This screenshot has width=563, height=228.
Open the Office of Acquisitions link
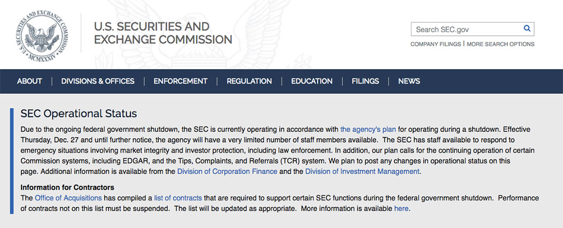click(68, 198)
